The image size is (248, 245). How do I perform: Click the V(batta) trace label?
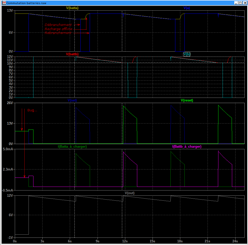pyautogui.click(x=72, y=8)
